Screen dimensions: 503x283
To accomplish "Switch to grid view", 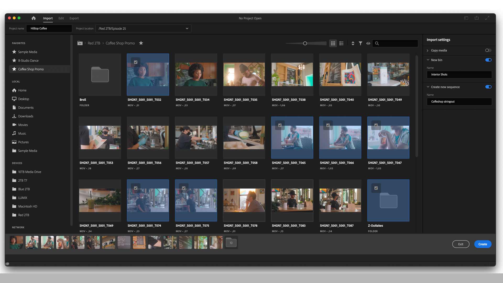I will 333,43.
